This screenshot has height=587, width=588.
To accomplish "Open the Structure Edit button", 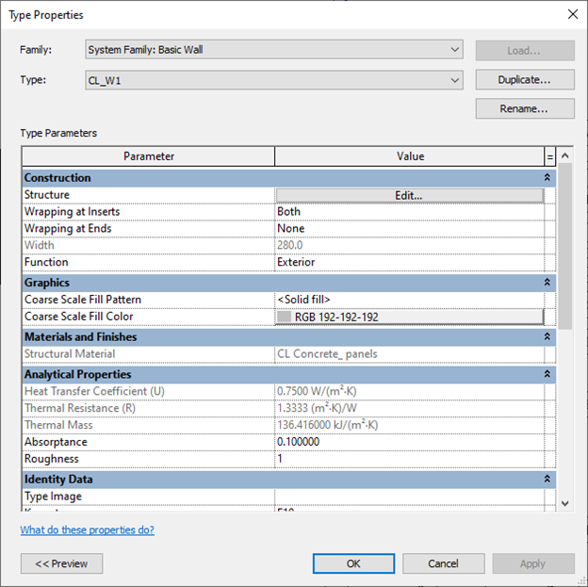I will click(x=409, y=195).
